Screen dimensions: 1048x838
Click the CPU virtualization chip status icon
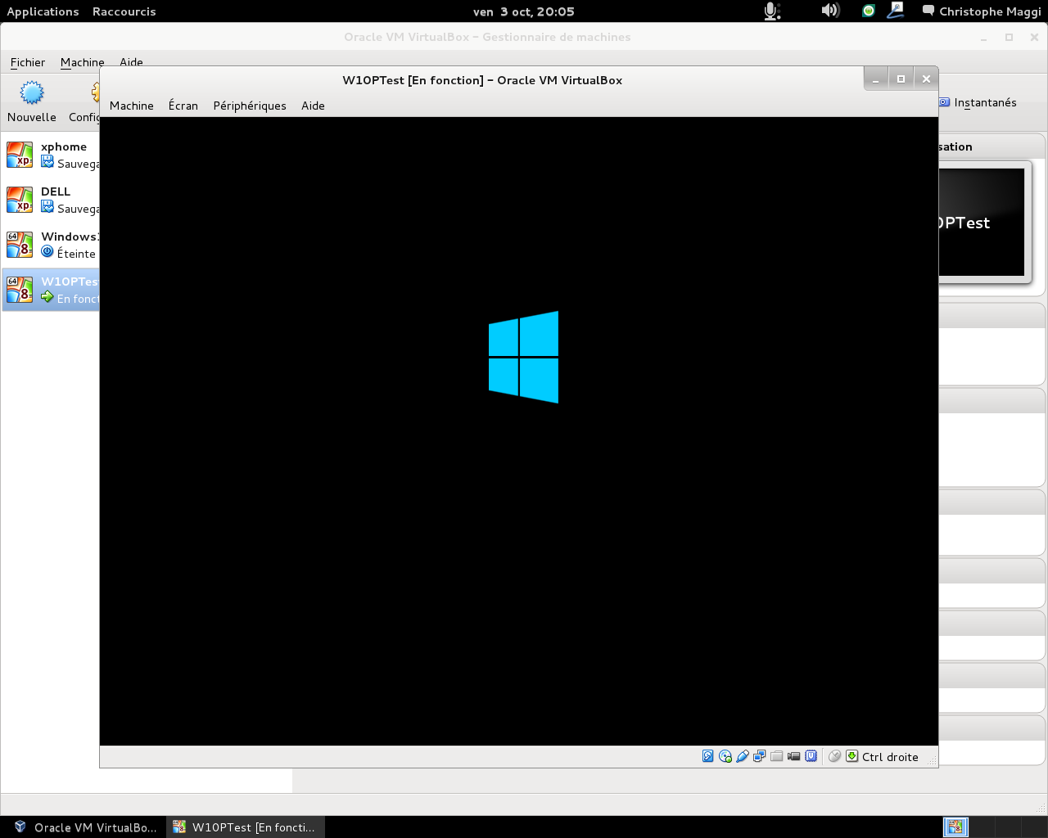point(811,756)
